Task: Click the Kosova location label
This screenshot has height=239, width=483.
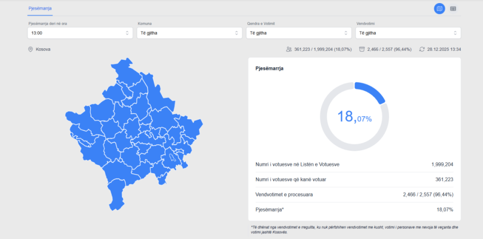Action: click(43, 49)
